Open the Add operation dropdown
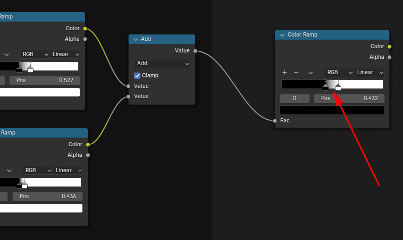The width and height of the screenshot is (403, 240). point(162,63)
